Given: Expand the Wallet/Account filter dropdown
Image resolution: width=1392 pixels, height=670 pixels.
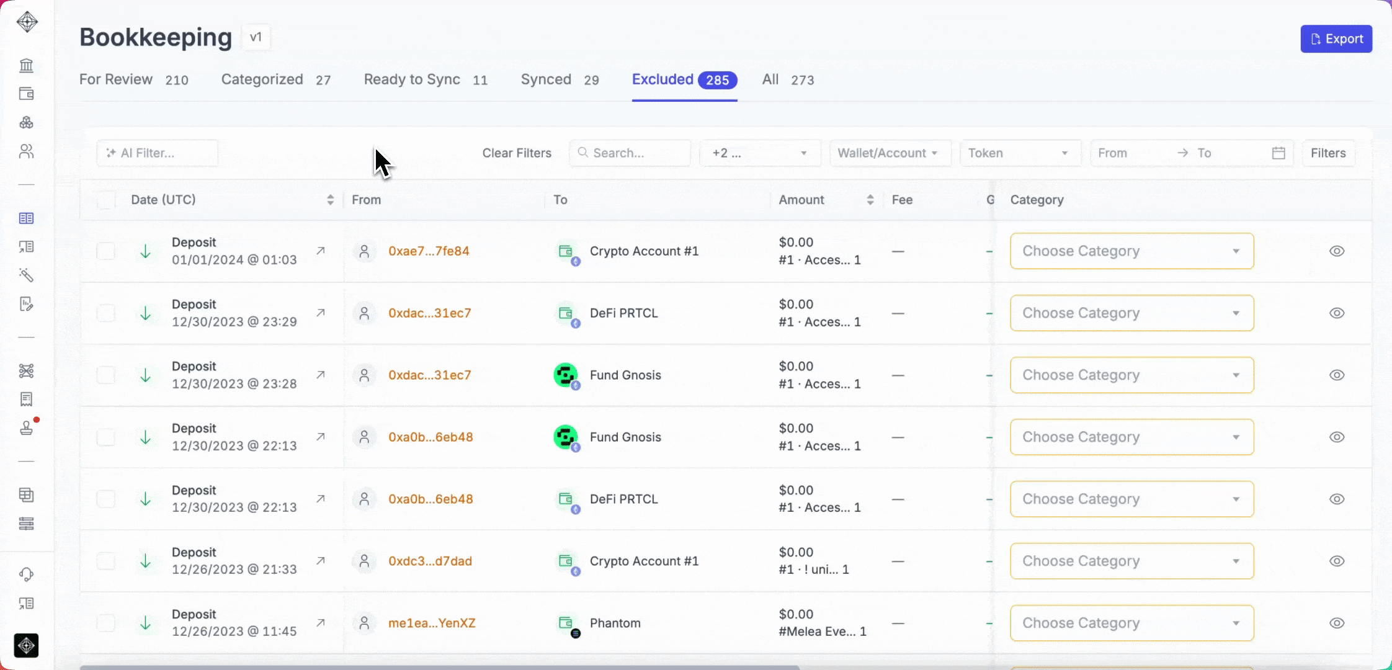Looking at the screenshot, I should 890,153.
